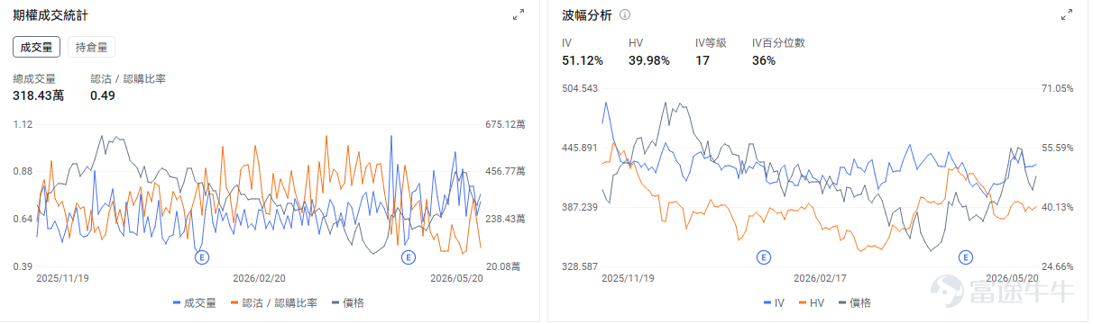This screenshot has height=324, width=1093.
Task: Click the HV value 39.98%
Action: tap(649, 60)
